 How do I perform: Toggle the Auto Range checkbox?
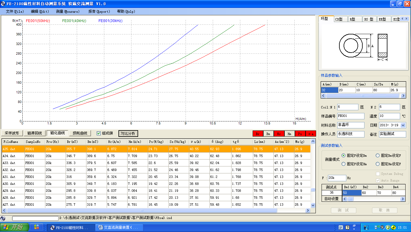click(378, 180)
